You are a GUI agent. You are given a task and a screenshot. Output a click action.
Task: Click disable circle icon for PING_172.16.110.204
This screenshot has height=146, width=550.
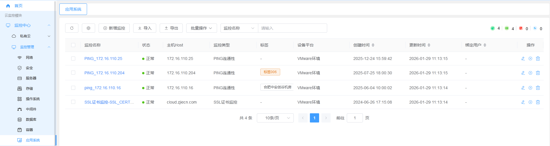(x=530, y=73)
